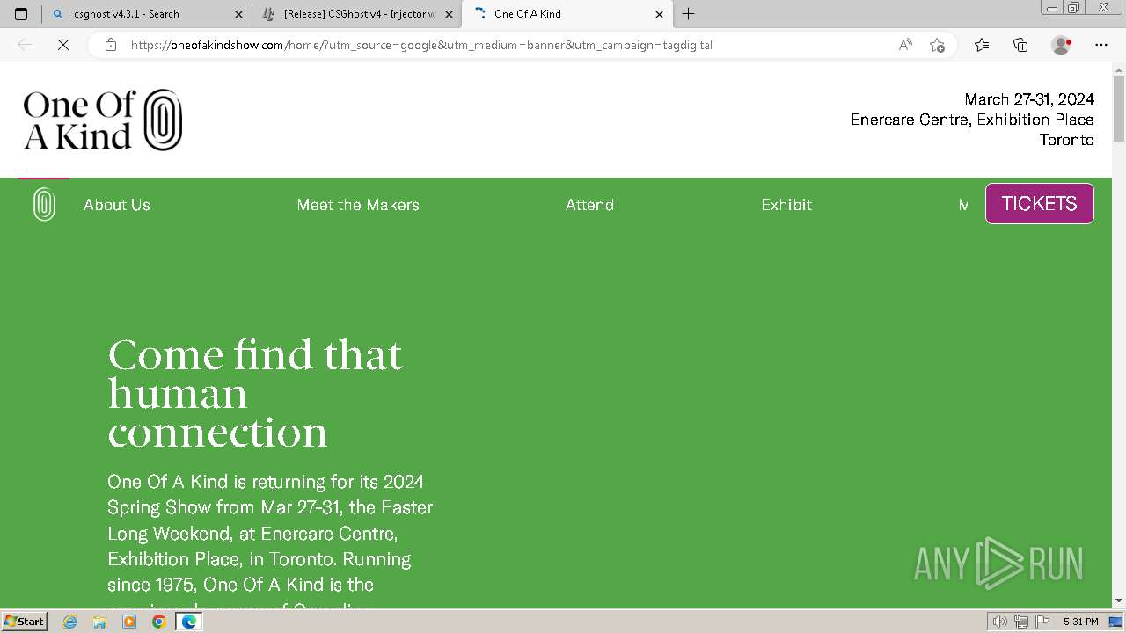Open browser Collections
This screenshot has width=1126, height=633.
point(1020,45)
